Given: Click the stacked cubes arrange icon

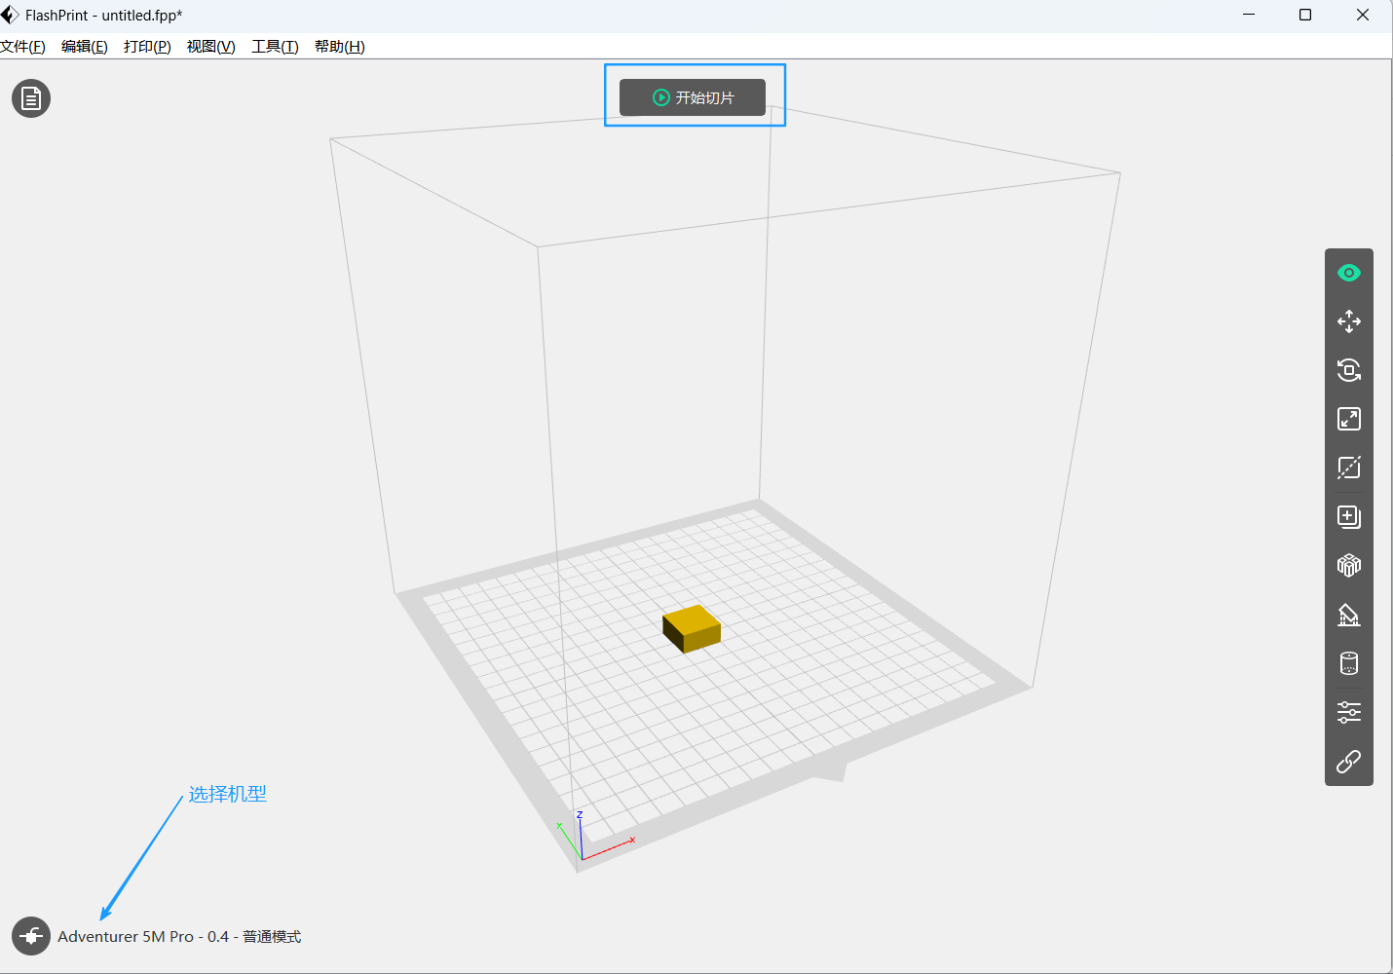Looking at the screenshot, I should coord(1348,566).
